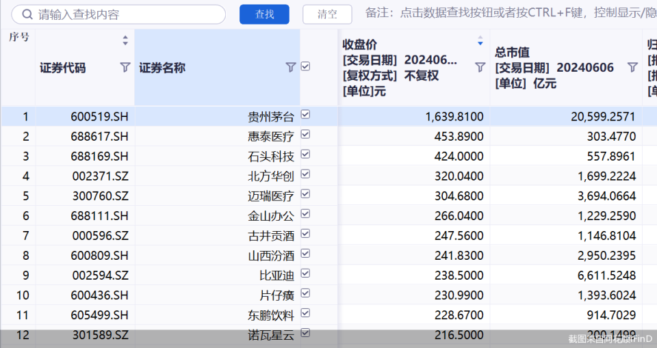Select row number 9

[x=18, y=275]
